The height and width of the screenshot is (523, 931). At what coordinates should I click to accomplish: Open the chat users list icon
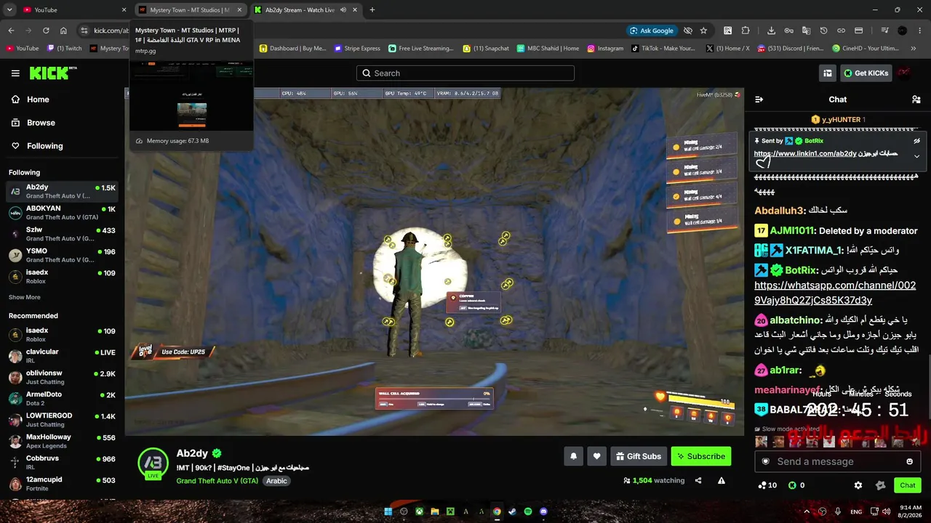coord(916,100)
